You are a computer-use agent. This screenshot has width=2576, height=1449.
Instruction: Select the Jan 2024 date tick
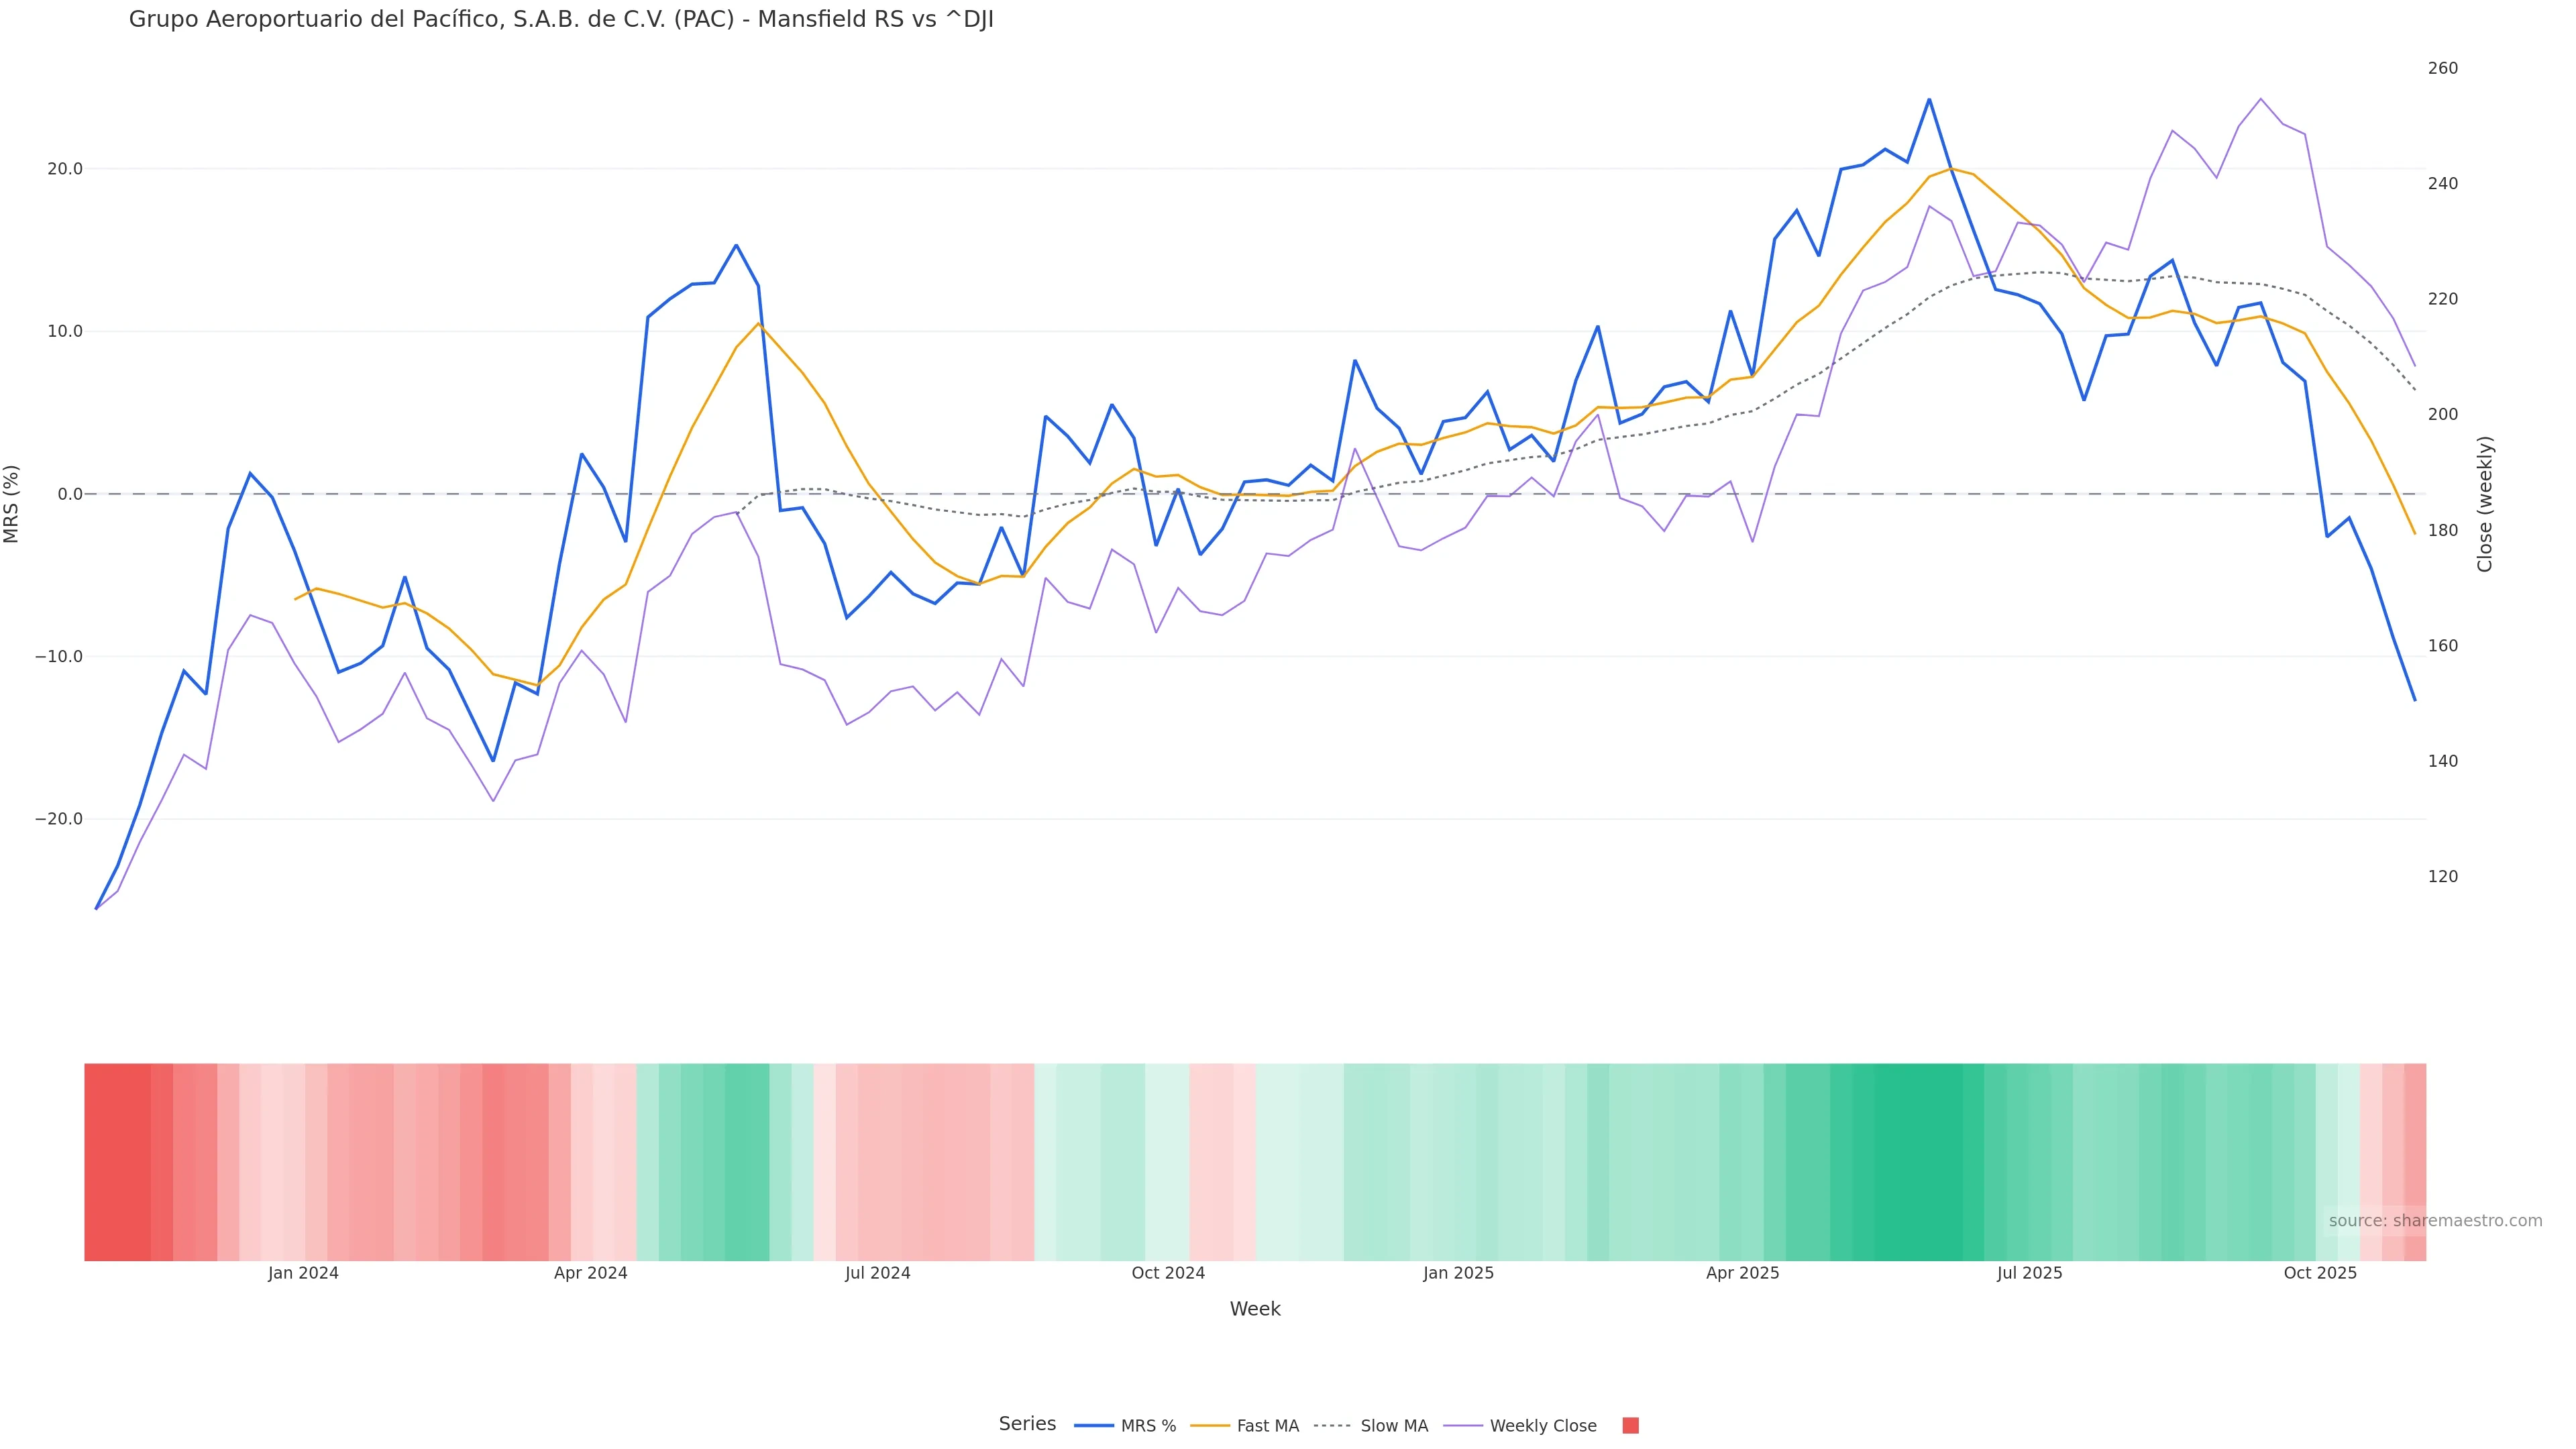tap(303, 1273)
